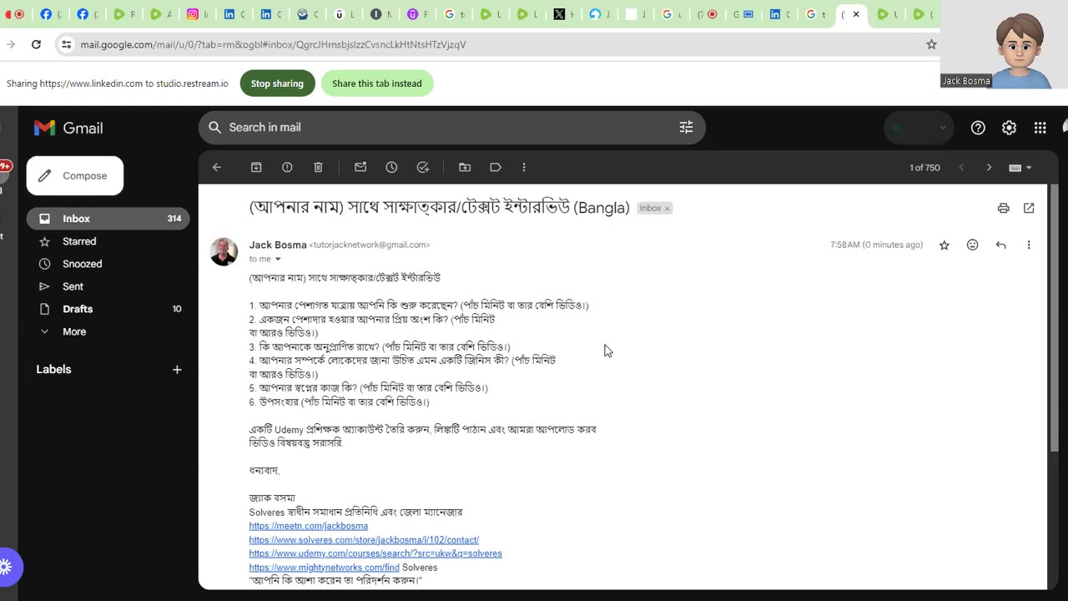Screen dimensions: 1068x601
Task: Open the solveres.com store contact link
Action: click(364, 540)
